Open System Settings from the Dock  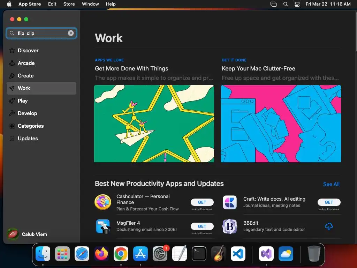(x=160, y=253)
